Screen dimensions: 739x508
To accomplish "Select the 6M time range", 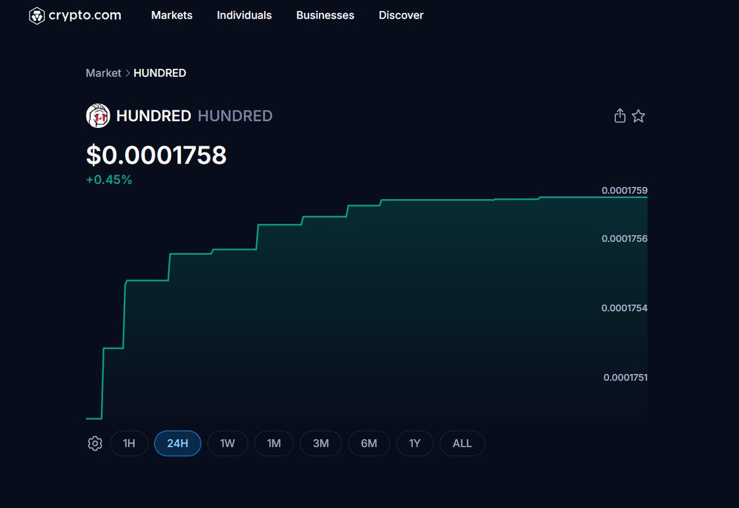I will click(369, 443).
